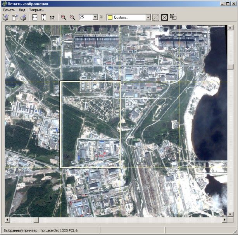Click the window title 'Печать изображения'
The height and width of the screenshot is (235, 238).
tap(28, 4)
